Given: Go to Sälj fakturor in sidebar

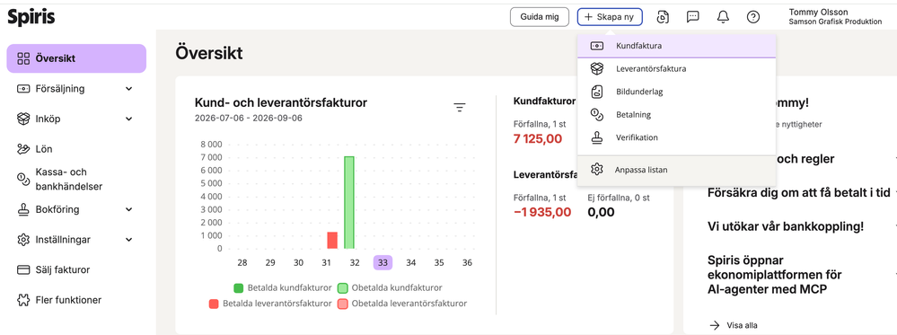Looking at the screenshot, I should 62,269.
